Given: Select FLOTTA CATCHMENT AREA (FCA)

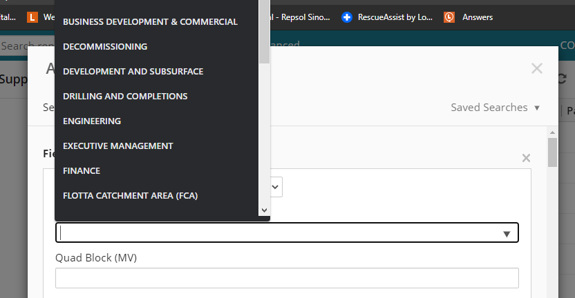Looking at the screenshot, I should 130,196.
